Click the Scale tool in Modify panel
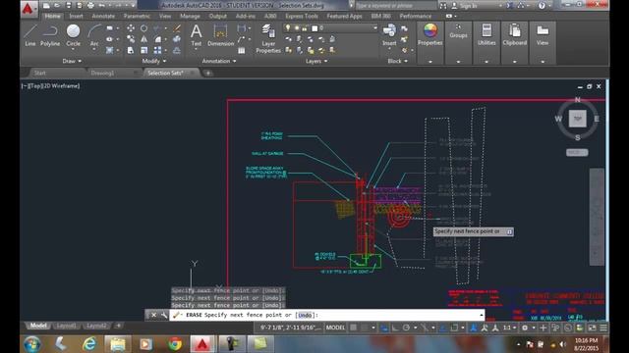This screenshot has height=353, width=629. (x=143, y=50)
